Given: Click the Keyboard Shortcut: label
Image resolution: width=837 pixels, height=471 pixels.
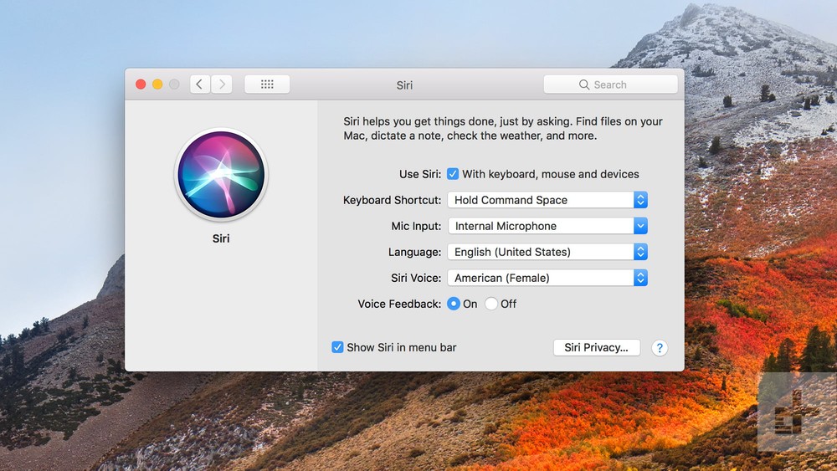Looking at the screenshot, I should point(392,200).
